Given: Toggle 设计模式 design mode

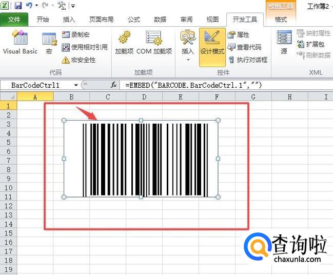Looking at the screenshot, I should pyautogui.click(x=212, y=42).
